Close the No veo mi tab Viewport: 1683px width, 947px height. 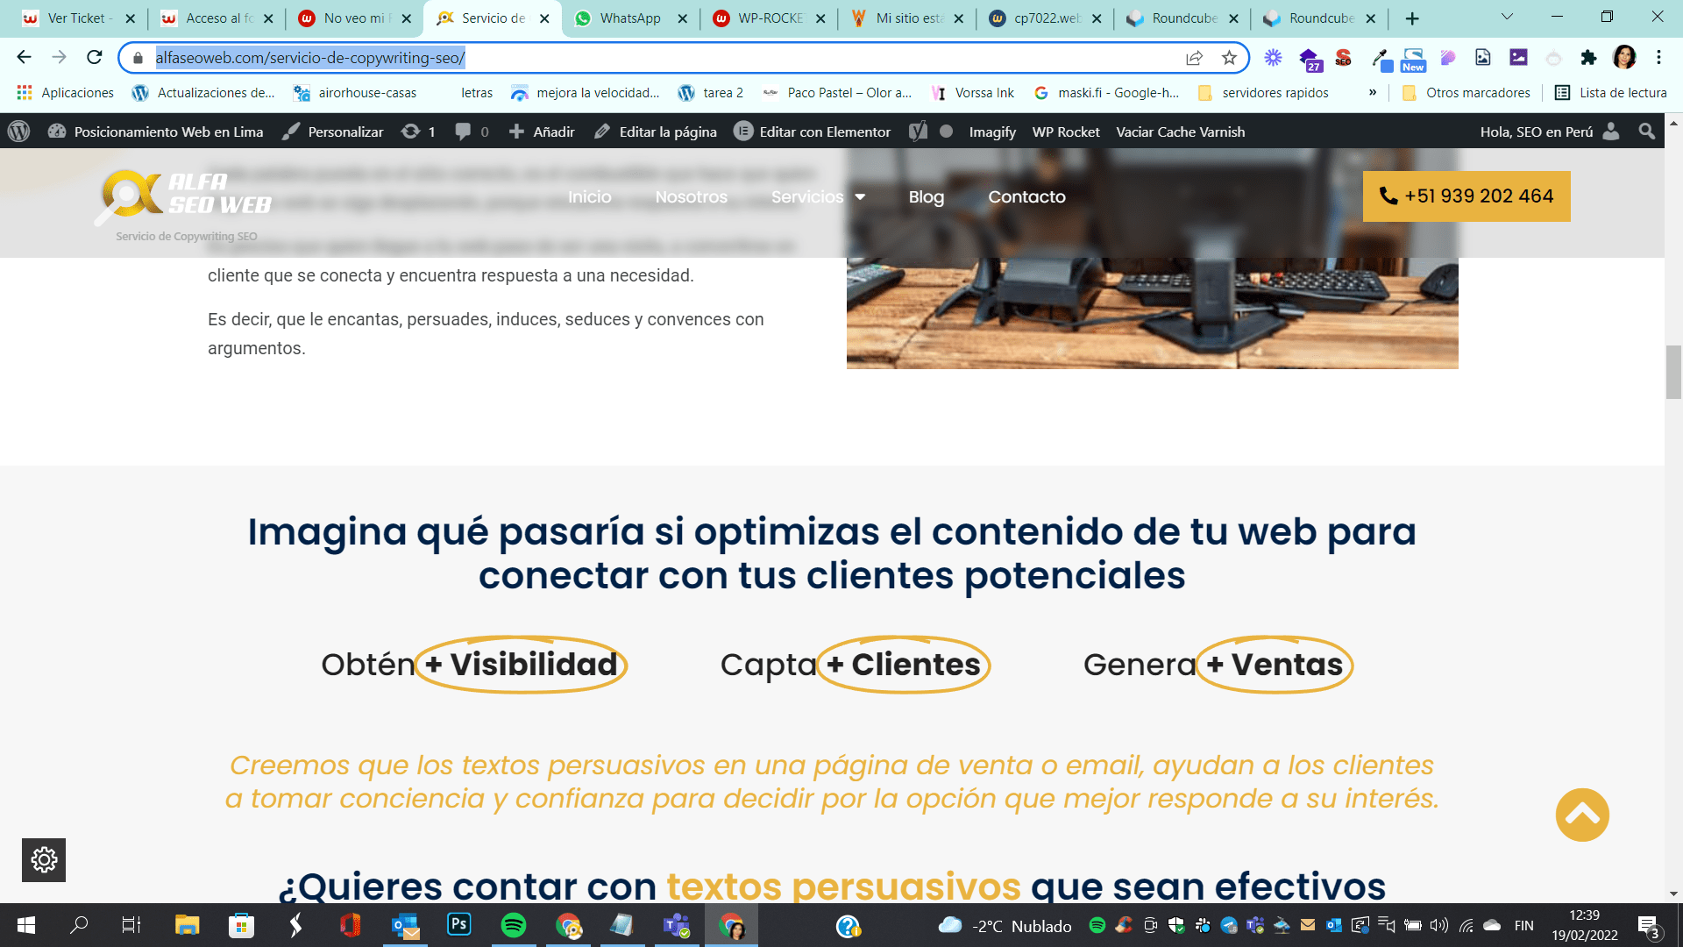point(406,18)
